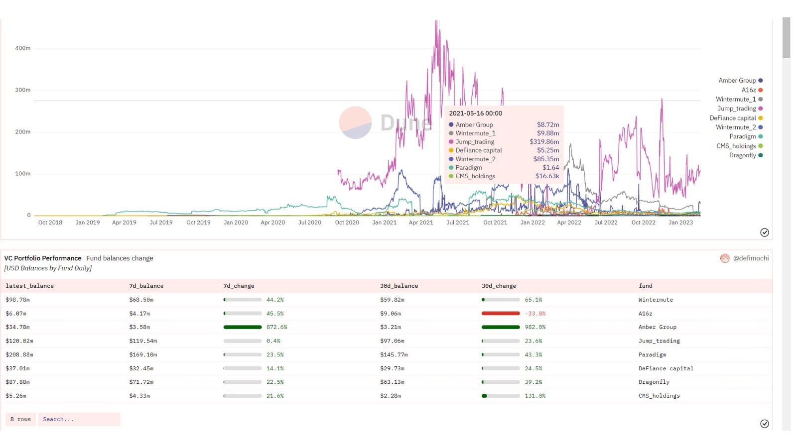
Task: Toggle the A16z legend entry
Action: [749, 90]
